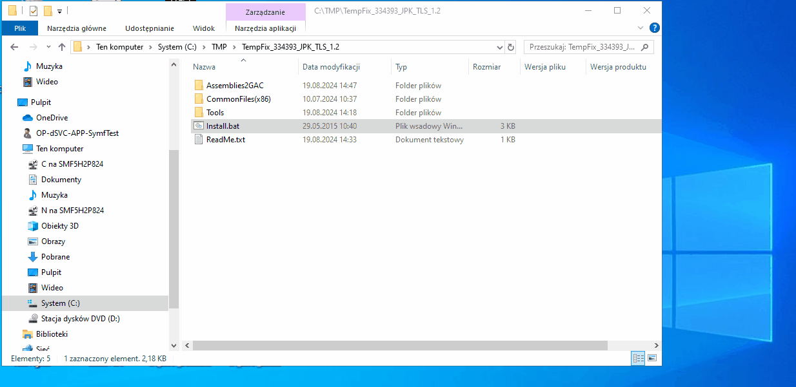Select System (C:) in navigation pane
This screenshot has width=796, height=387.
click(61, 303)
